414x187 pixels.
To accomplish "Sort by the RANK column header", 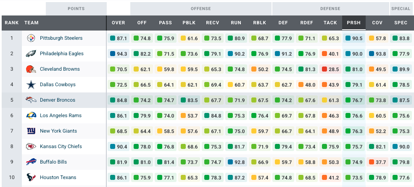I will click(12, 23).
